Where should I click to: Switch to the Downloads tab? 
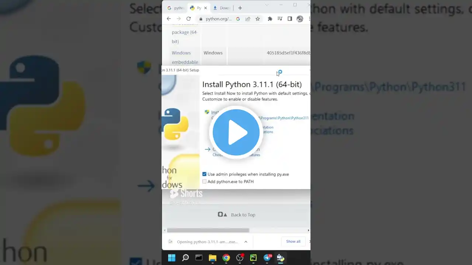pyautogui.click(x=221, y=8)
